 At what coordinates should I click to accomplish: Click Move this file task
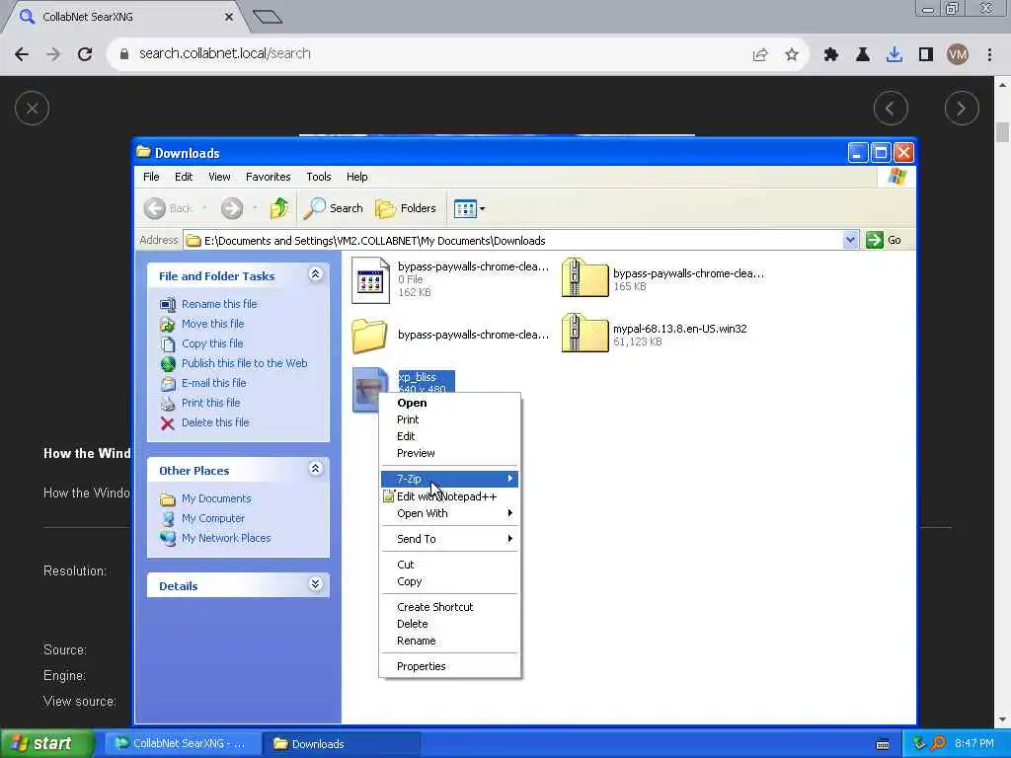point(213,324)
